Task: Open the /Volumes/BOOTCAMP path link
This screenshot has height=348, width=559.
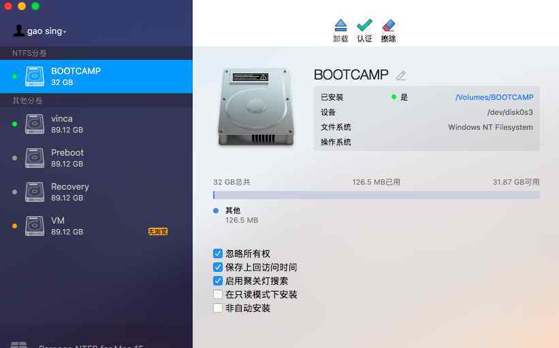Action: tap(494, 97)
